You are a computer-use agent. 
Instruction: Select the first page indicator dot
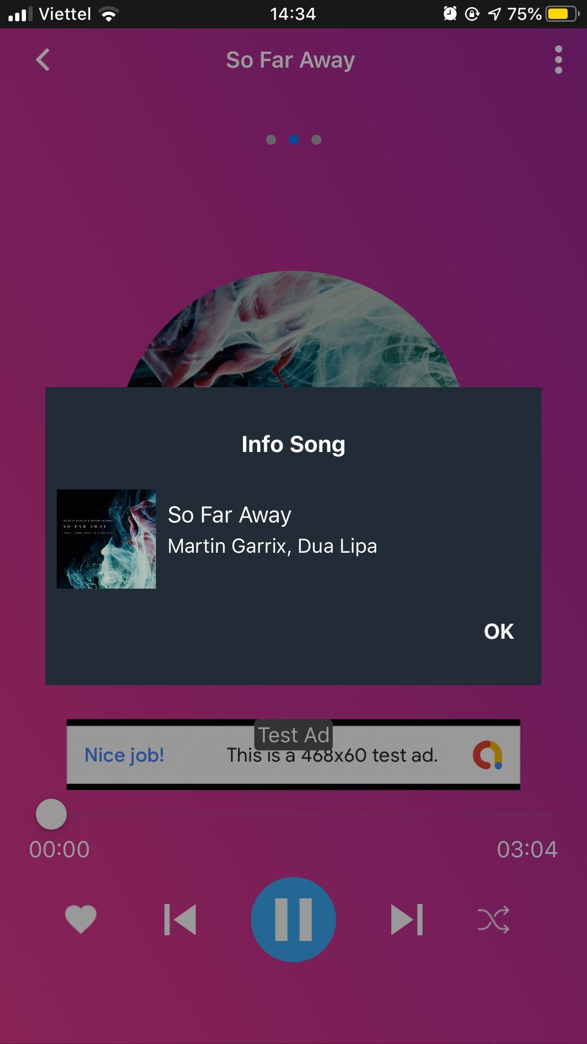(271, 139)
